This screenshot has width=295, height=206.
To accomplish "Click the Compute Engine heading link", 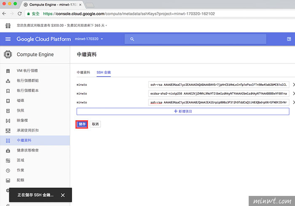I will [35, 54].
